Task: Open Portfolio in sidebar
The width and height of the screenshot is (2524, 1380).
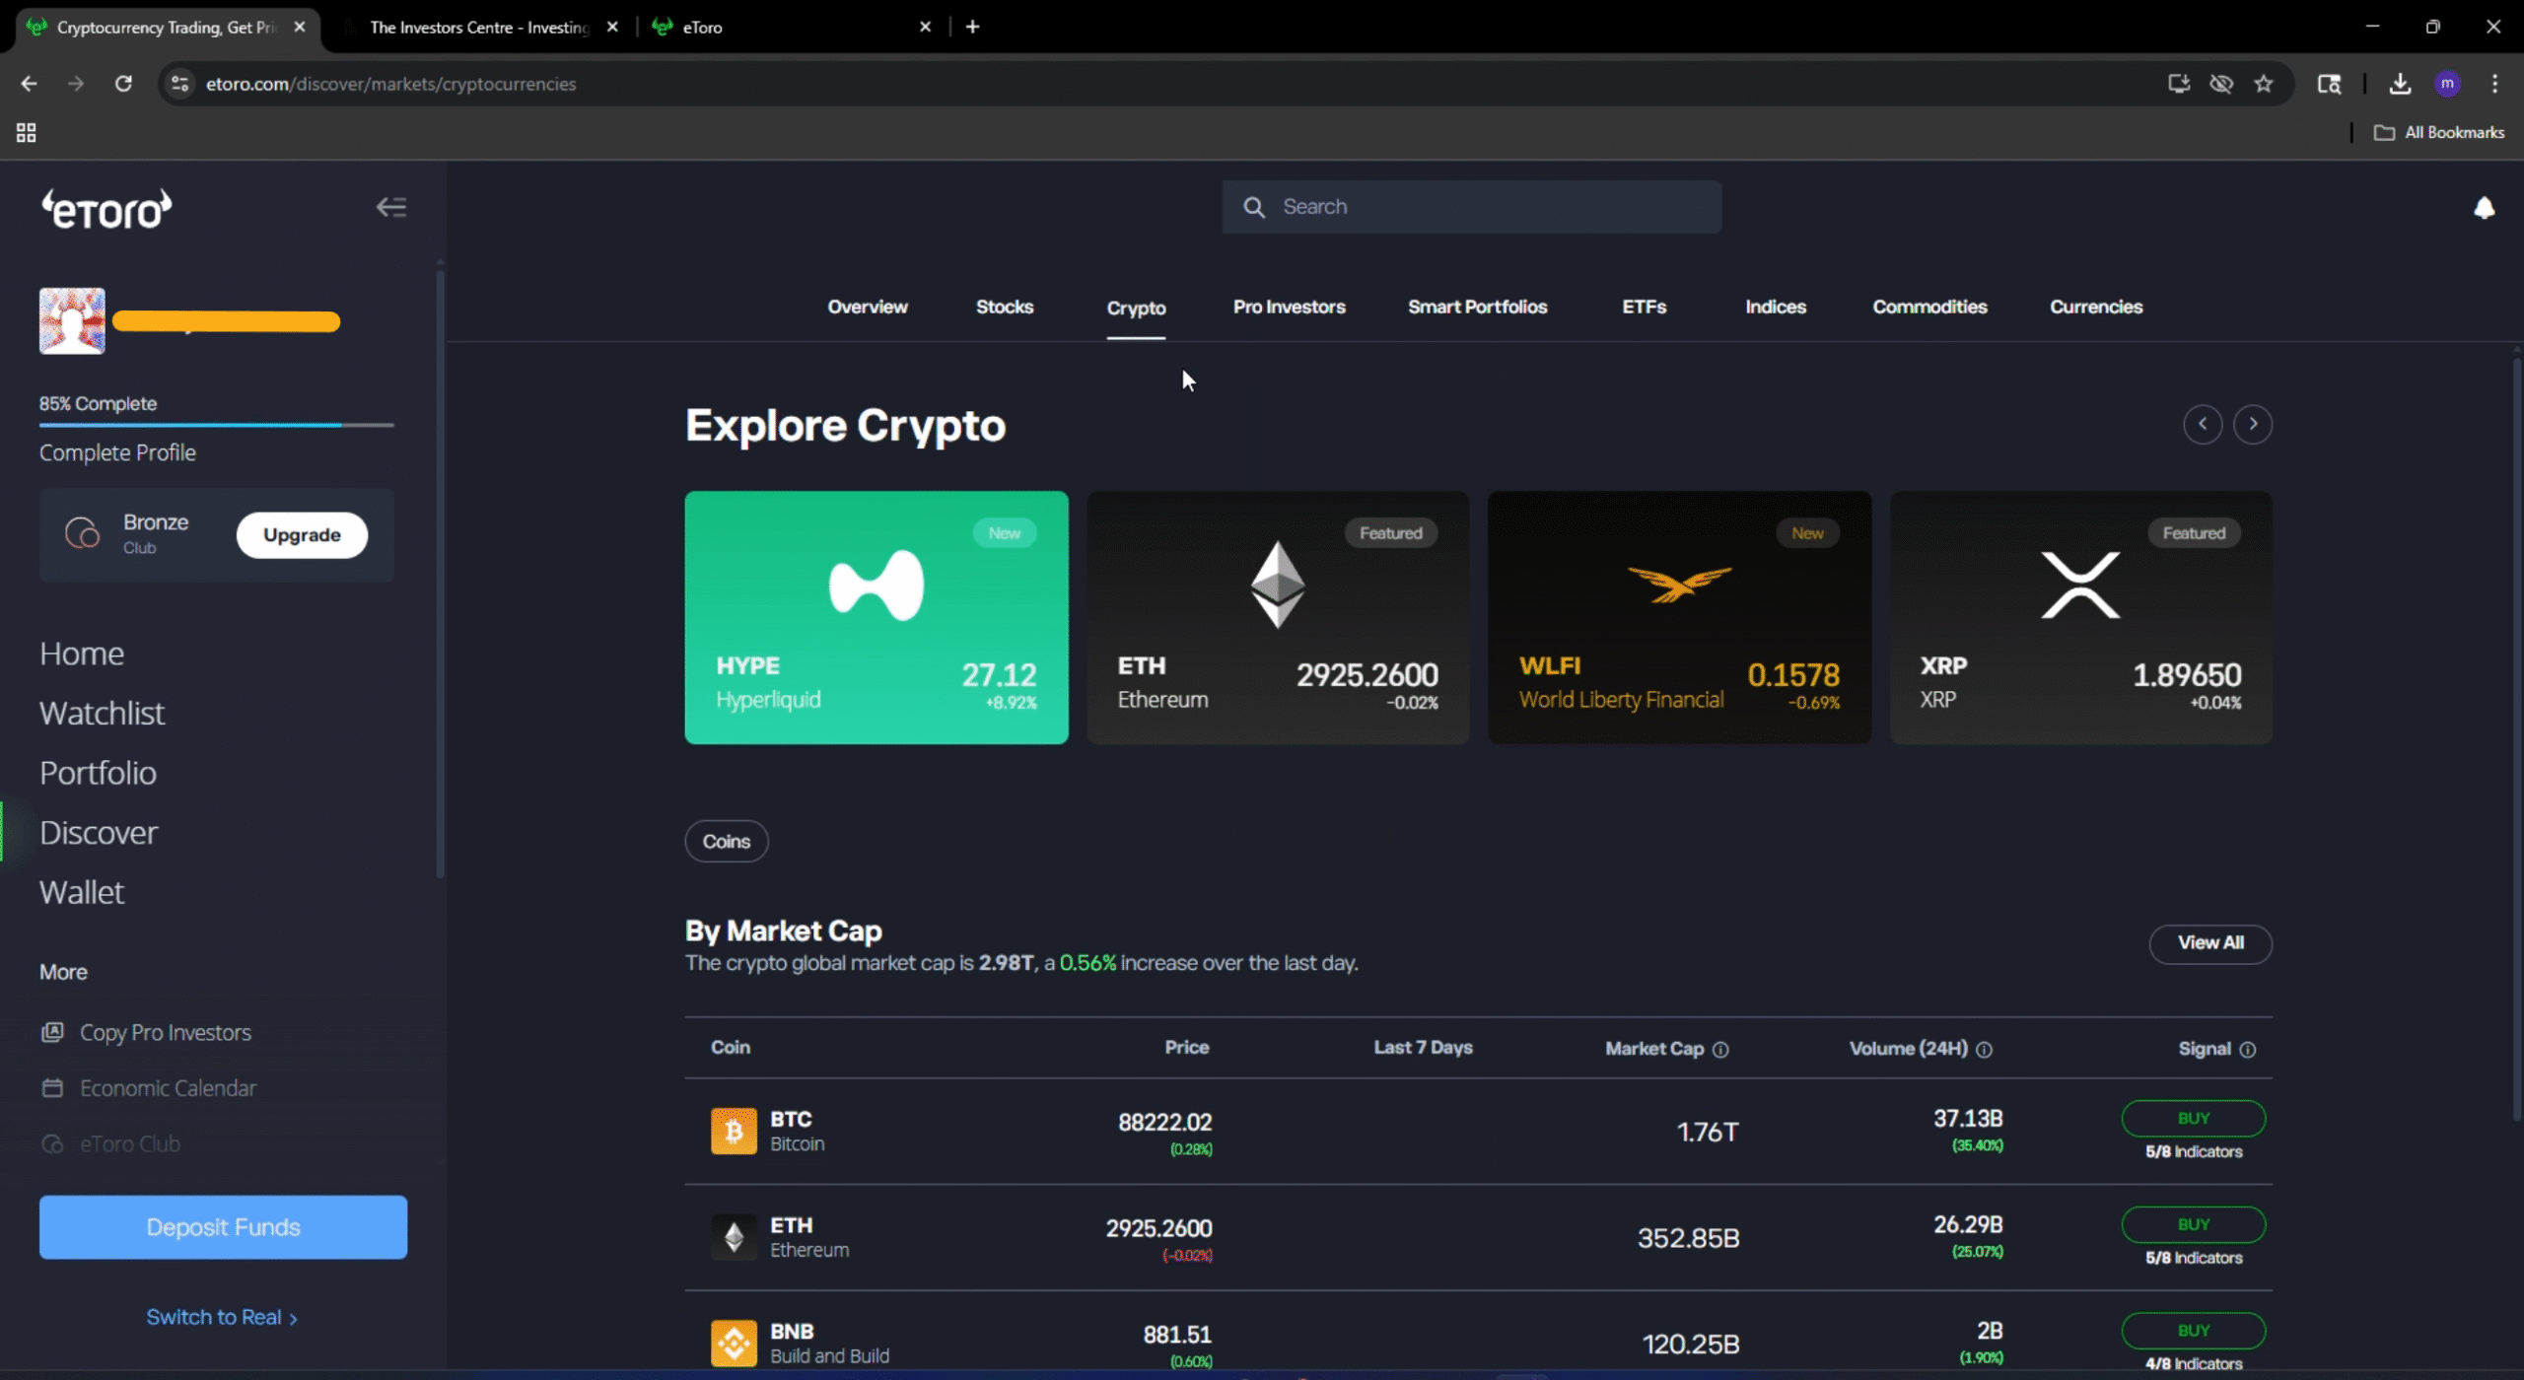Action: pos(98,773)
